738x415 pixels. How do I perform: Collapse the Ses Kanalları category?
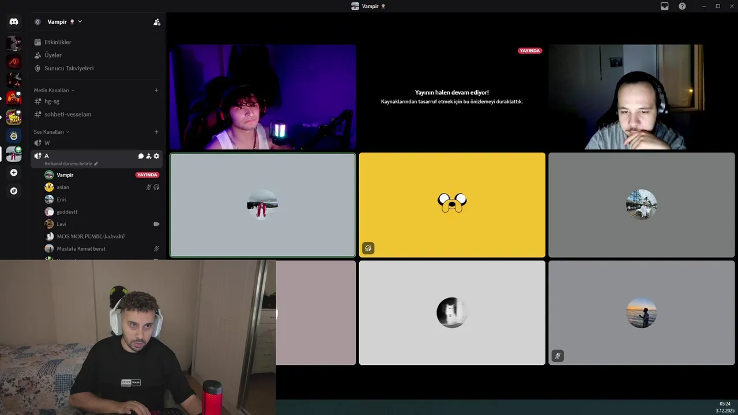tap(52, 132)
